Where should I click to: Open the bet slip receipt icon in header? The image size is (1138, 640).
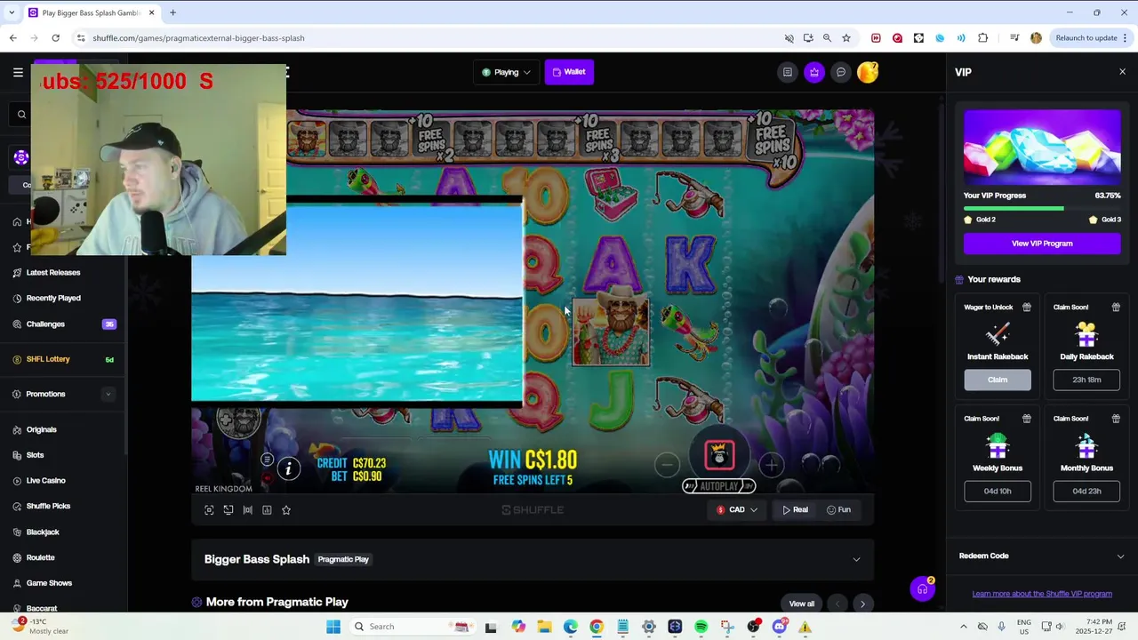(787, 72)
